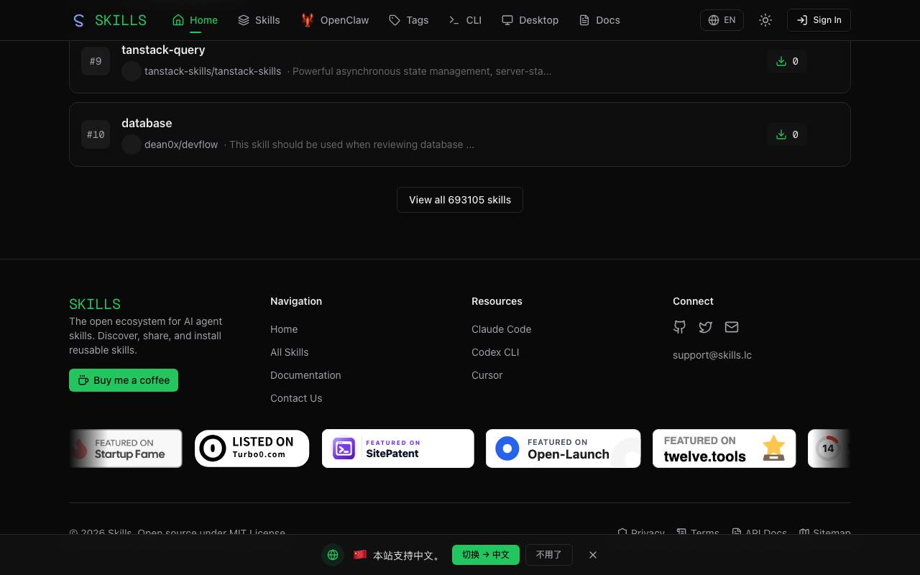Click the footer SKILLS brand text
The width and height of the screenshot is (920, 575).
pos(95,304)
